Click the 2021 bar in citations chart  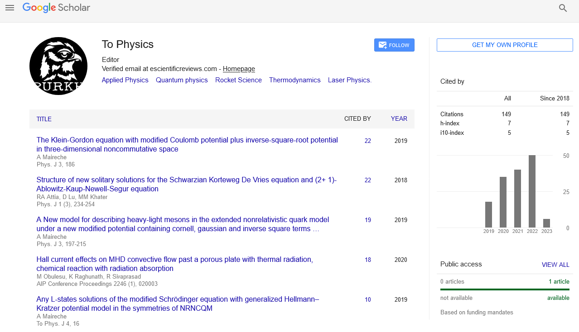point(517,199)
